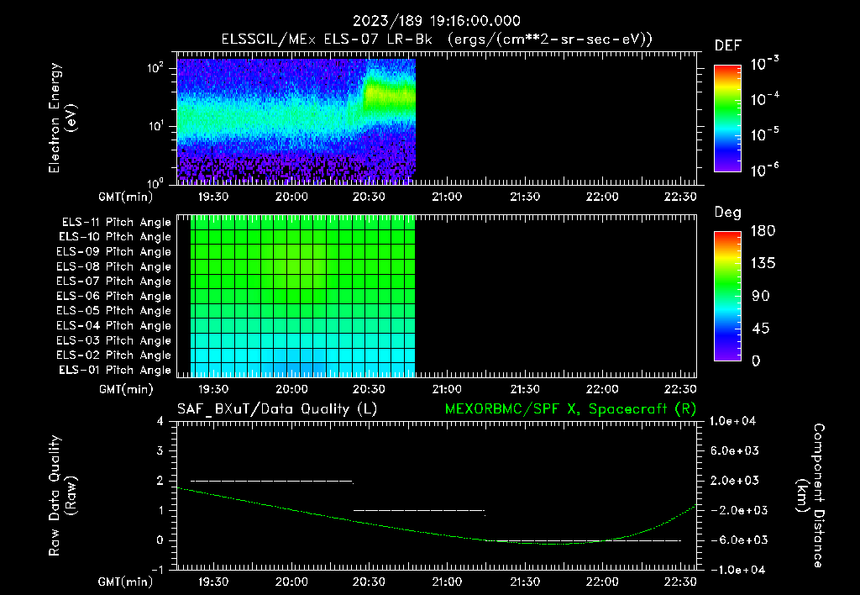Click the pitch angle grid data region
Screen dimensions: 860x595
[x=302, y=296]
